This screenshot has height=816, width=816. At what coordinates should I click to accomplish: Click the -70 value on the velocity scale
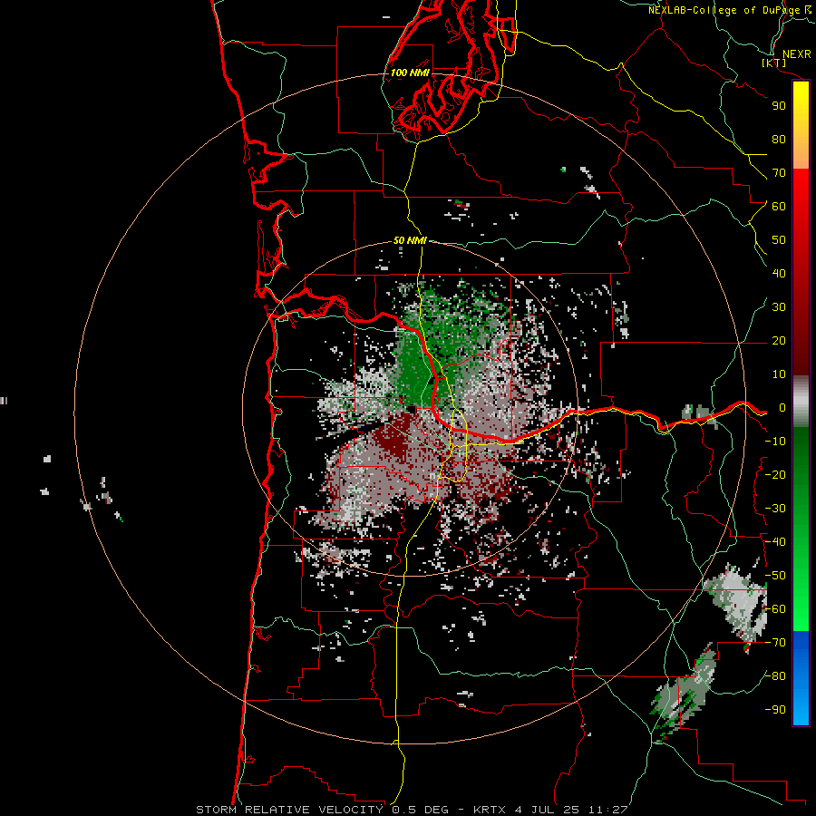[x=775, y=643]
